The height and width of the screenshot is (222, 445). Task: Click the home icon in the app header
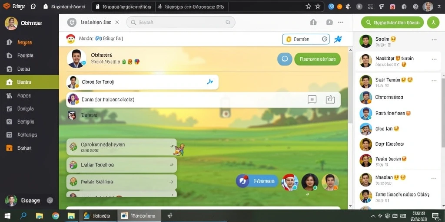313,22
